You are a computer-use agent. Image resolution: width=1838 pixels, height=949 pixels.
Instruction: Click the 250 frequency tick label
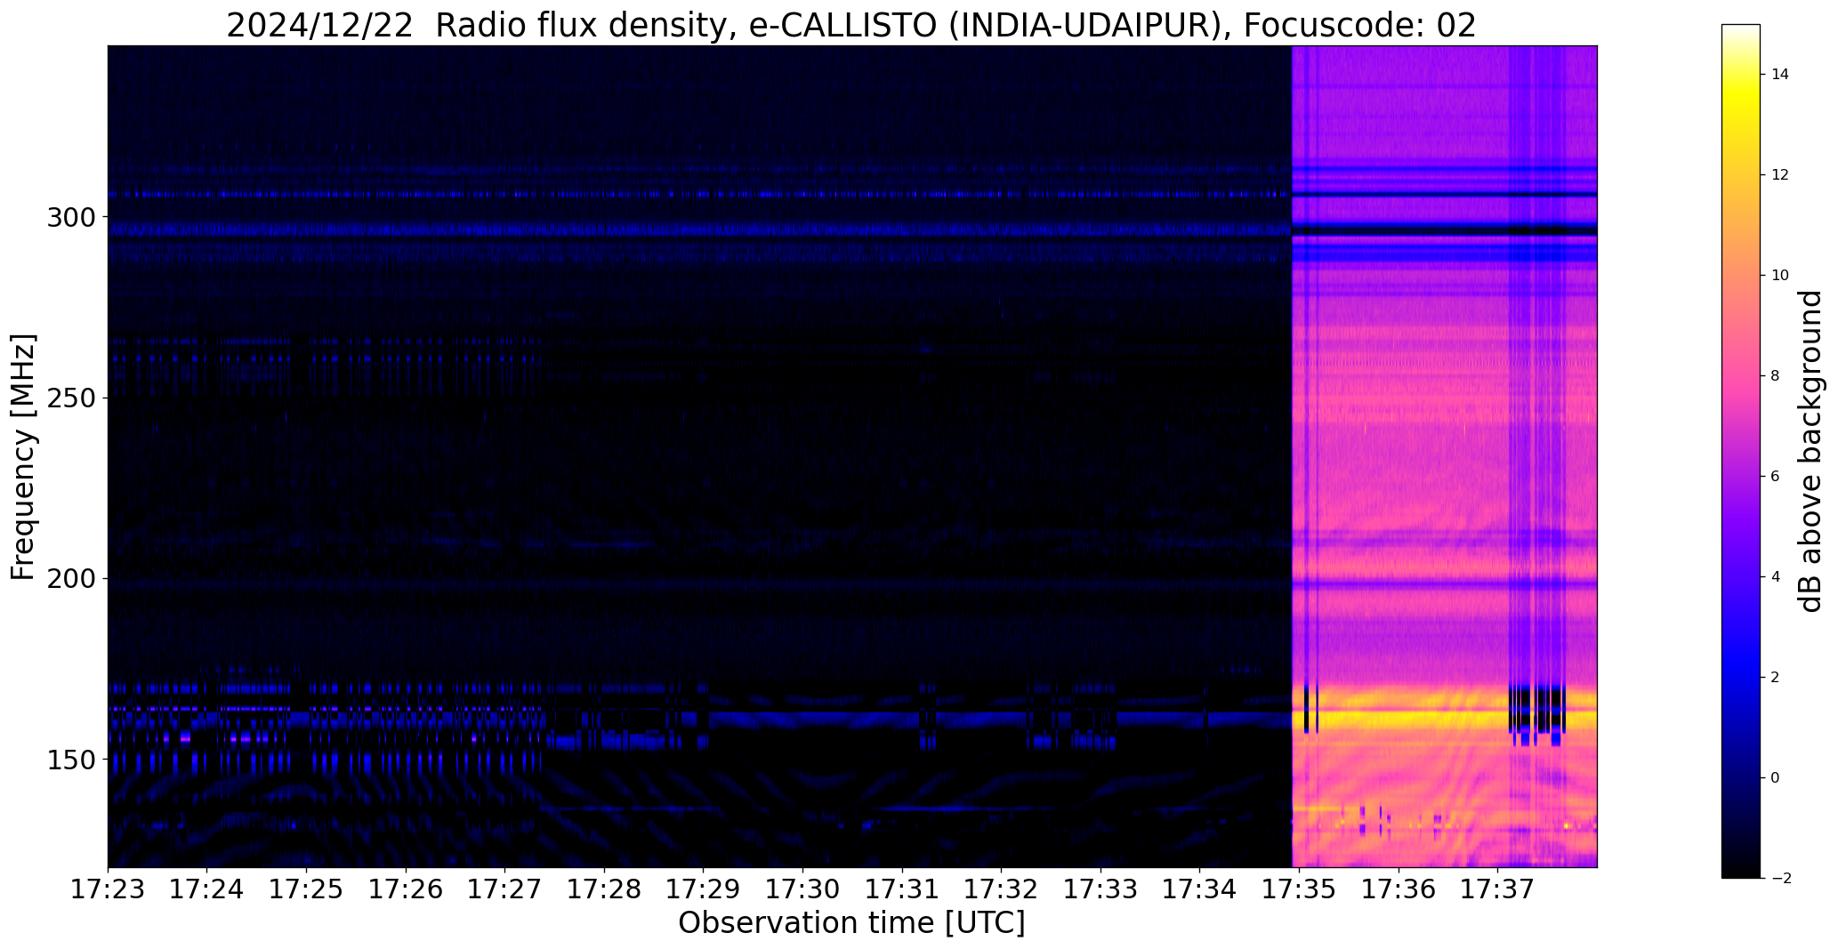click(70, 398)
